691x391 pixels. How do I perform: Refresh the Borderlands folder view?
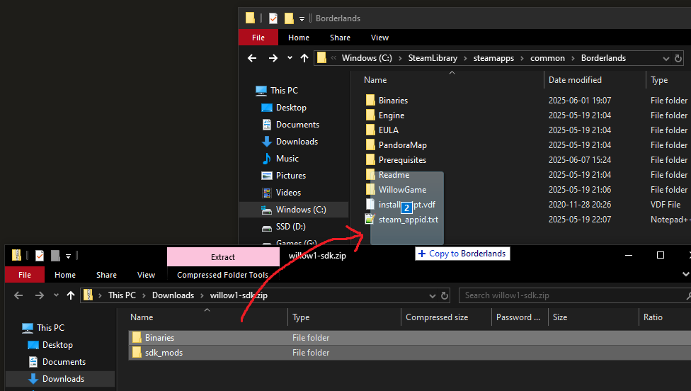click(x=678, y=58)
